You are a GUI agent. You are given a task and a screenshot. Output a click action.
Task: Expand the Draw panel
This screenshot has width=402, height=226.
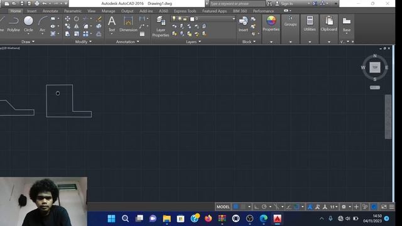[x=28, y=42]
